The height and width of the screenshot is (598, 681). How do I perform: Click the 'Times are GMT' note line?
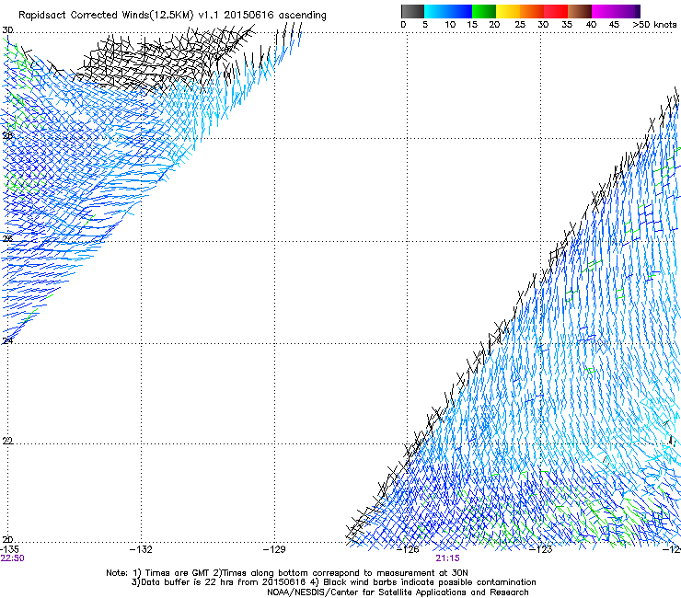[x=286, y=573]
